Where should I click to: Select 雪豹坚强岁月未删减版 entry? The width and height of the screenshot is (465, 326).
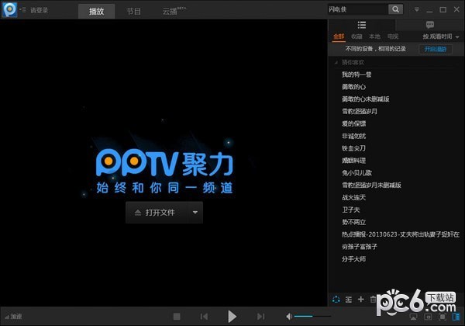371,186
